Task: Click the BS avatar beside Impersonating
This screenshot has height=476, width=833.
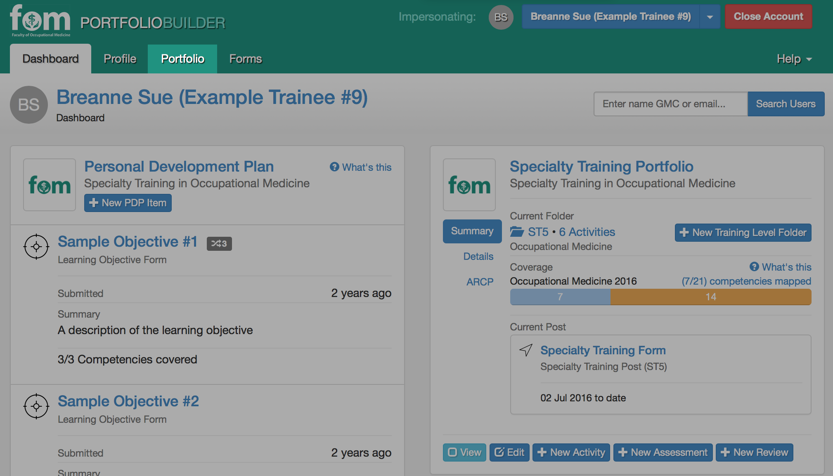Action: click(501, 17)
